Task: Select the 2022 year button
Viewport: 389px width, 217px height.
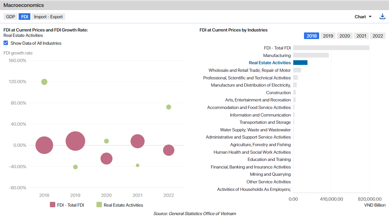Action: 378,36
